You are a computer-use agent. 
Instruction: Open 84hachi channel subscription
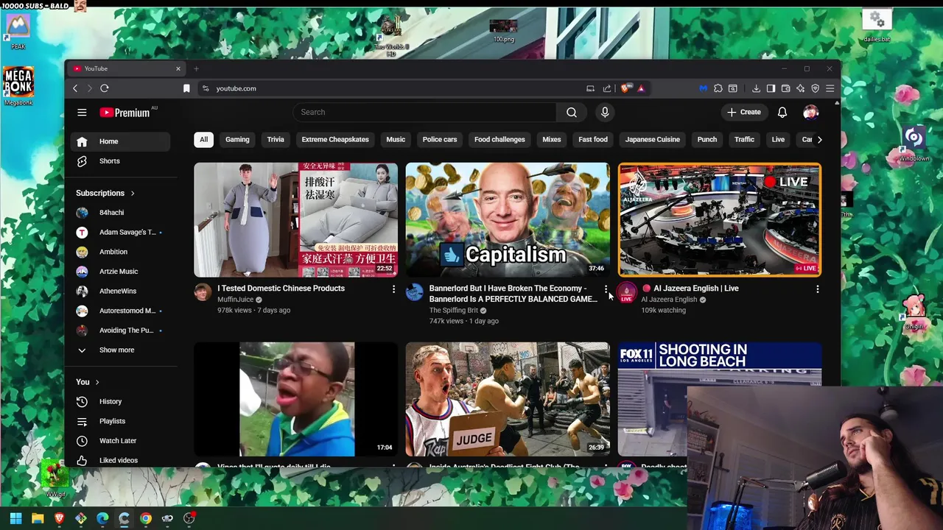120,213
